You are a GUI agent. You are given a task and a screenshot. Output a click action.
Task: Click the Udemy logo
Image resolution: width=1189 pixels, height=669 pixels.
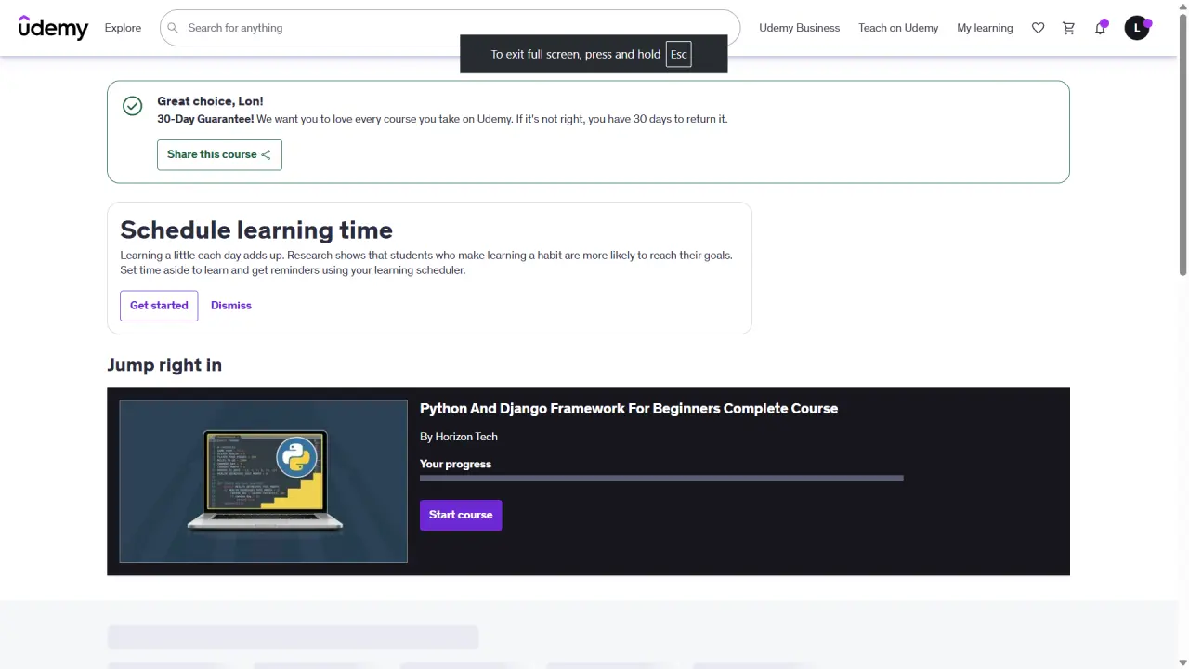click(53, 28)
